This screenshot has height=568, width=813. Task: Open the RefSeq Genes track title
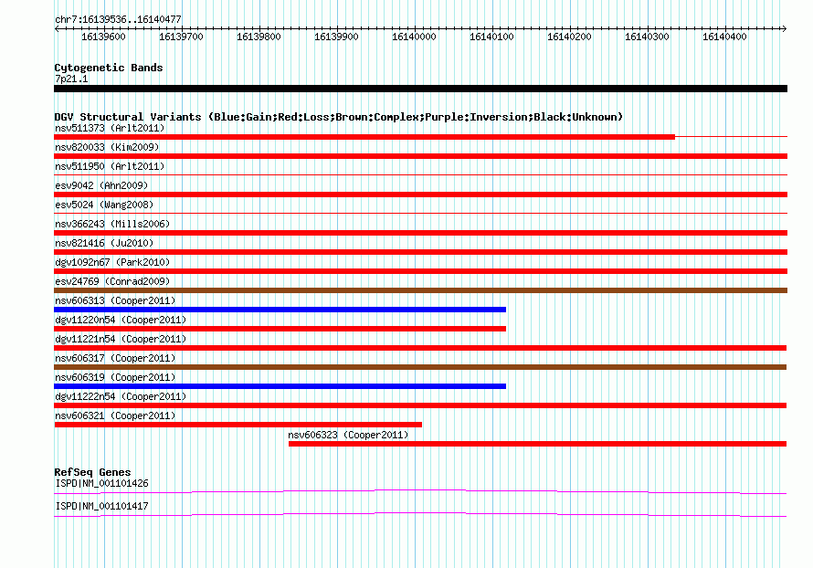92,472
